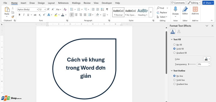Apply the No Spacing style
The height and width of the screenshot is (102, 216).
[130, 12]
